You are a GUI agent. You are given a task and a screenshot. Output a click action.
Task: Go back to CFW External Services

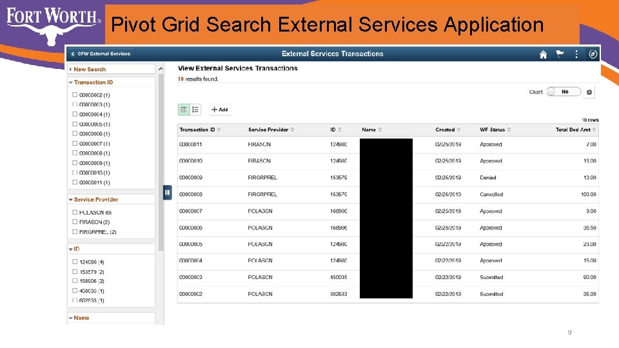pos(101,53)
